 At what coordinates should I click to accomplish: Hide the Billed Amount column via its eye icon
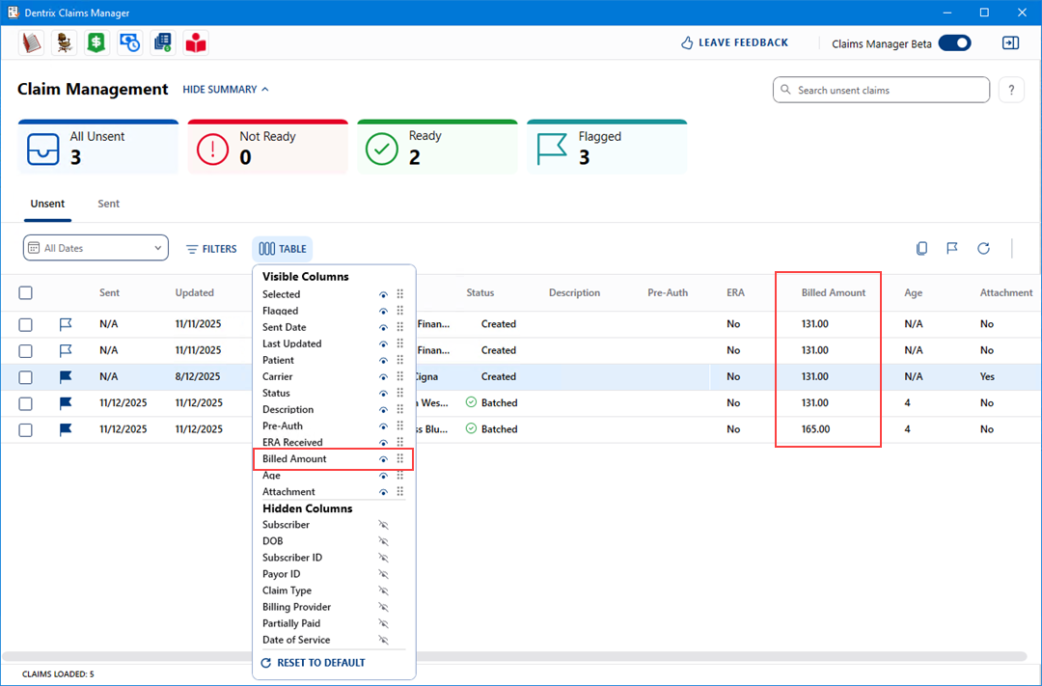pyautogui.click(x=383, y=459)
